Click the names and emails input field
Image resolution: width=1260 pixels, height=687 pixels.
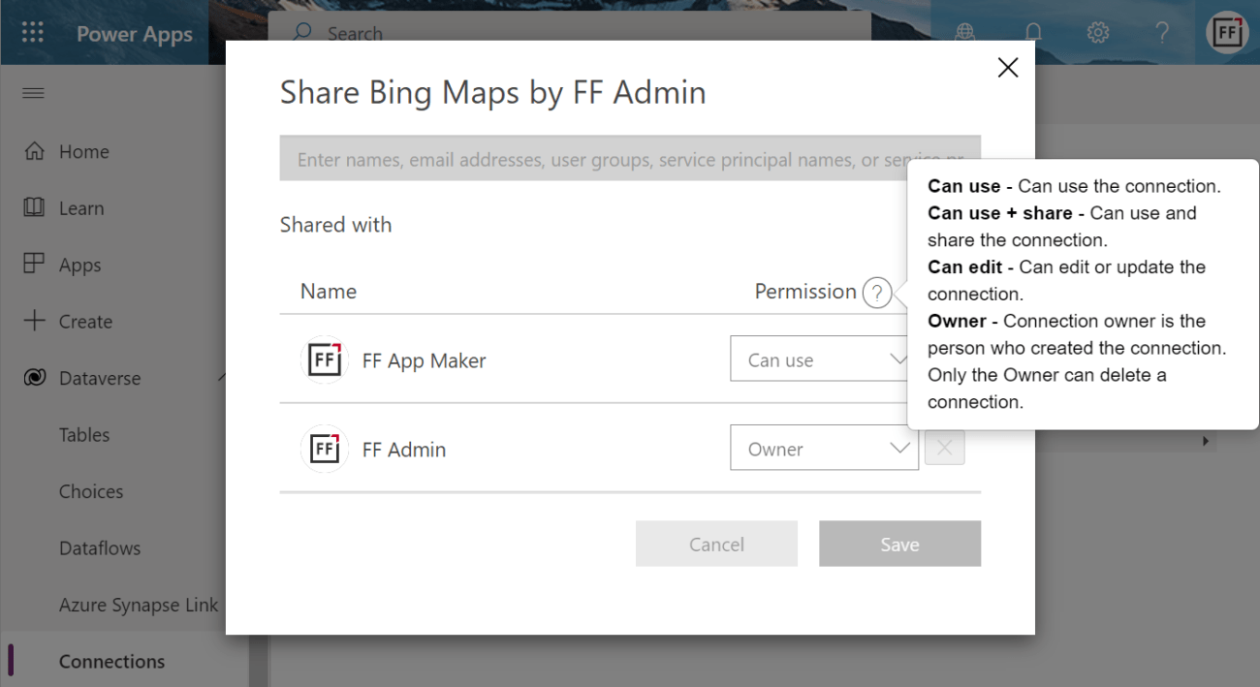[582, 158]
